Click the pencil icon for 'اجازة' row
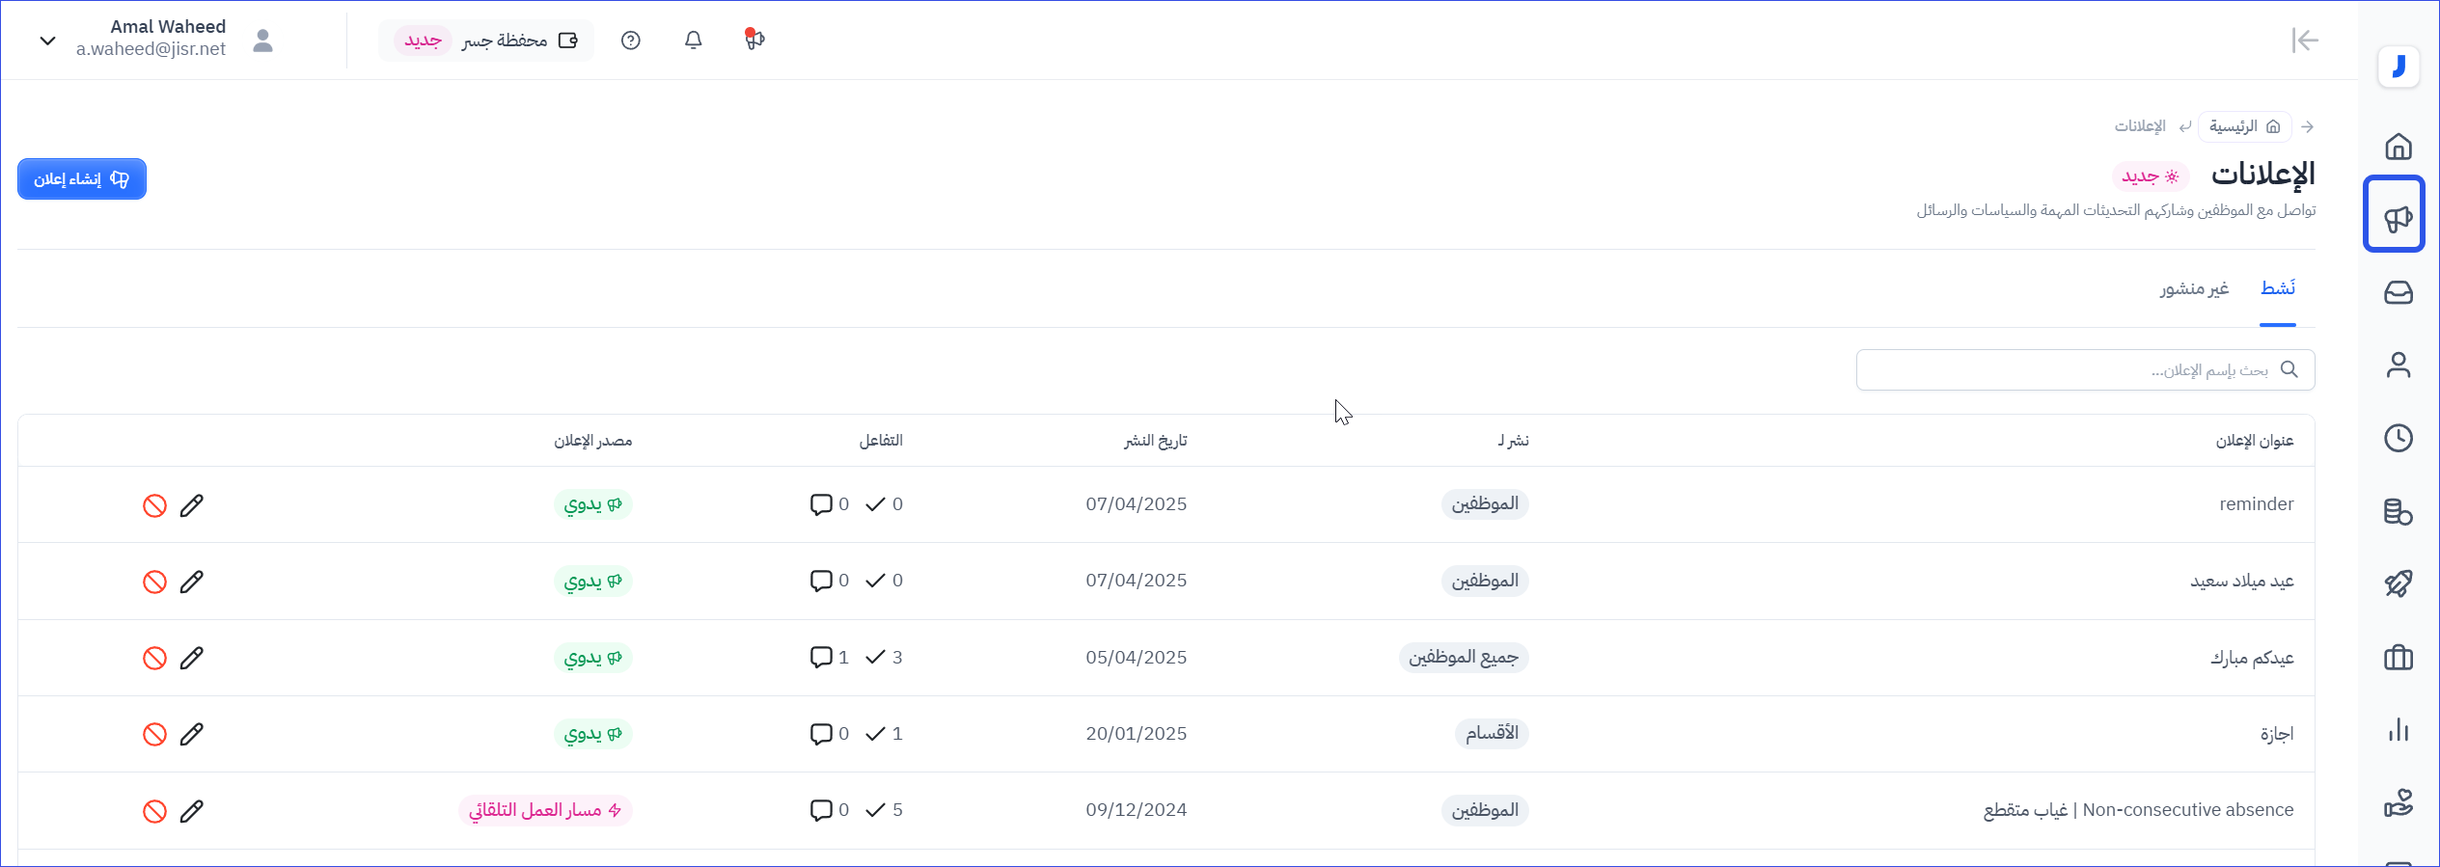The height and width of the screenshot is (867, 2440). coord(192,735)
